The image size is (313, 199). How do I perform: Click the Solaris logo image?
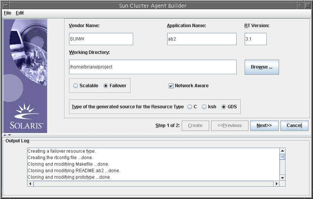pyautogui.click(x=25, y=76)
